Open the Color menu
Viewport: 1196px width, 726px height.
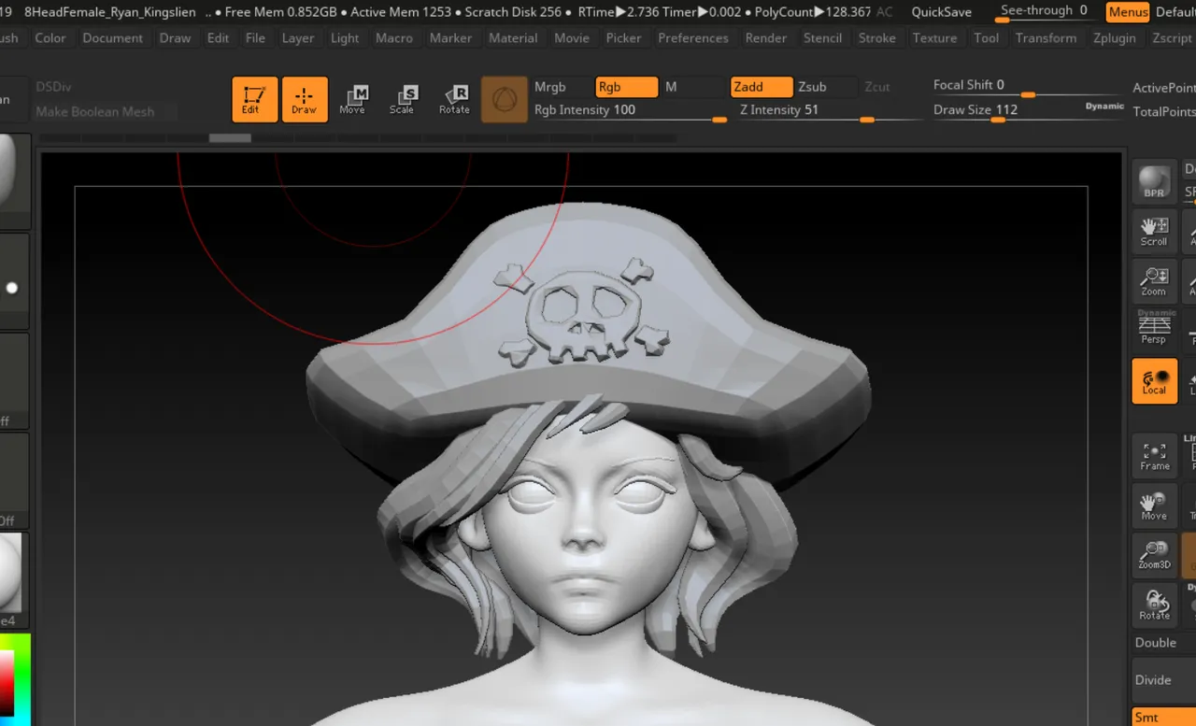click(x=50, y=38)
